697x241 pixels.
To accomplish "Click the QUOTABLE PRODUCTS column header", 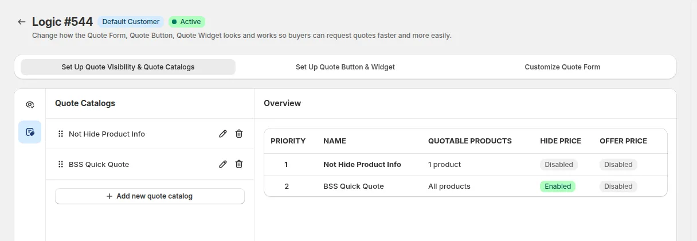I will 470,141.
